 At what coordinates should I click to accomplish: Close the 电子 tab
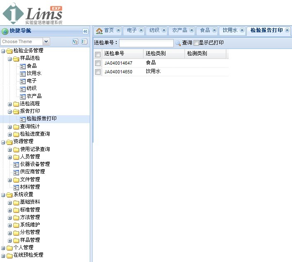pyautogui.click(x=141, y=30)
